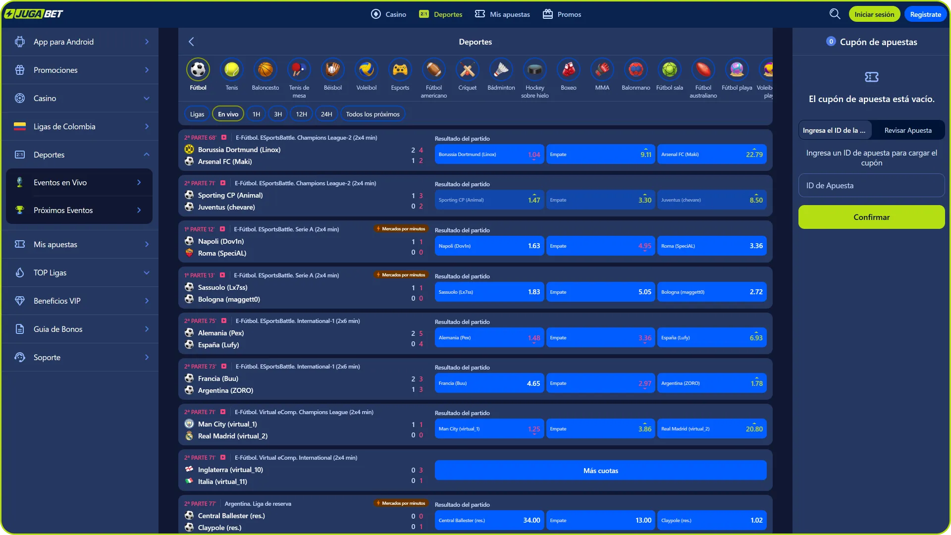Open Ligas de Colombia sidebar item
This screenshot has width=951, height=535.
pyautogui.click(x=80, y=126)
